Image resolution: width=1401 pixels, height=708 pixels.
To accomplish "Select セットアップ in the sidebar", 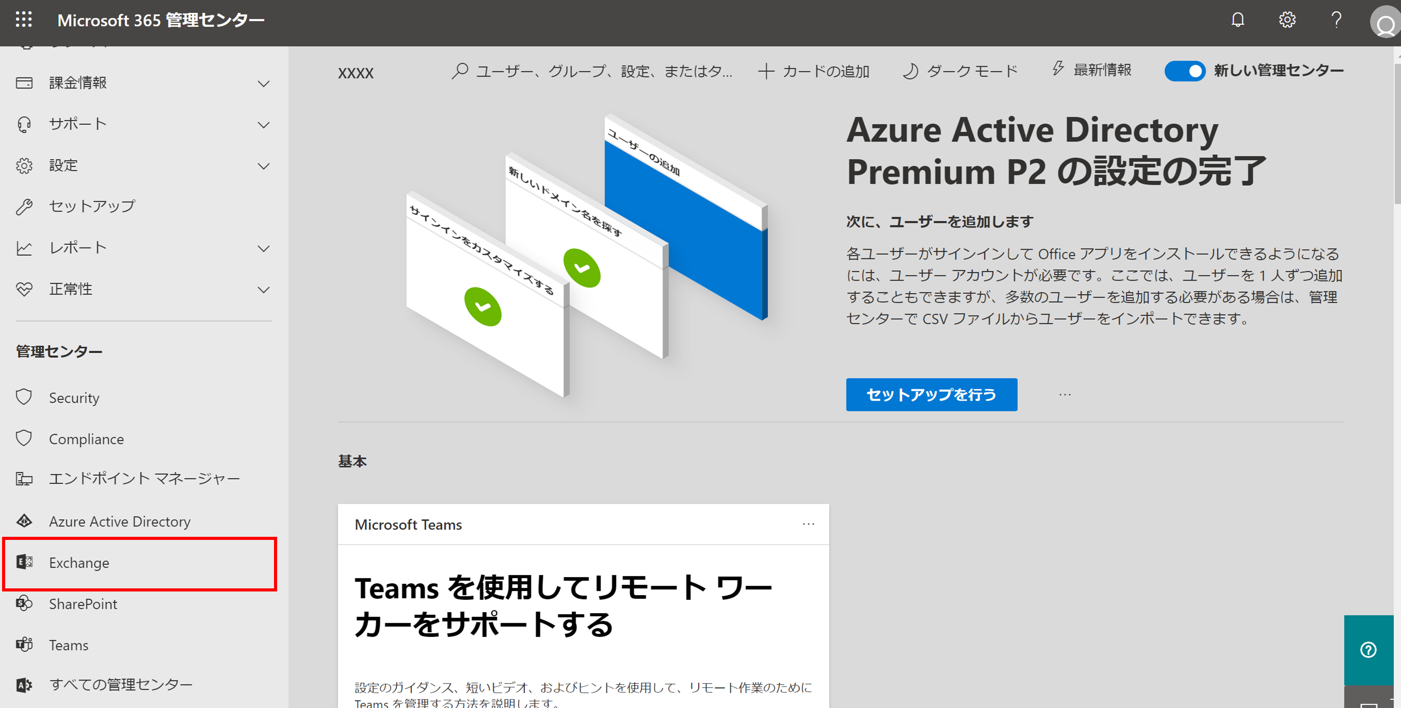I will 91,206.
